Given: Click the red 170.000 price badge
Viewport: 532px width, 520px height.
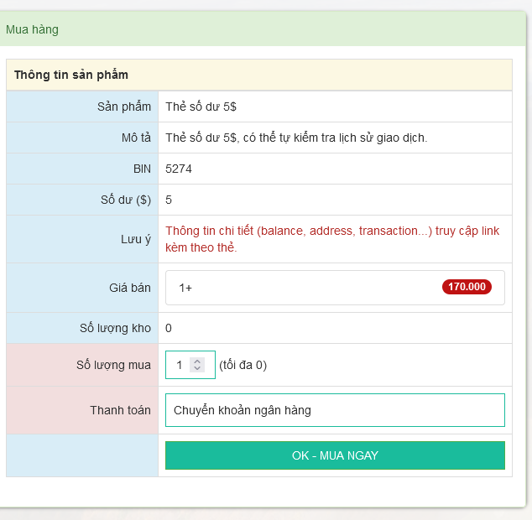Looking at the screenshot, I should [x=467, y=287].
